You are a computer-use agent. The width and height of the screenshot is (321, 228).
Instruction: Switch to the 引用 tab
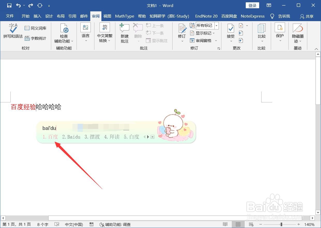(x=72, y=16)
